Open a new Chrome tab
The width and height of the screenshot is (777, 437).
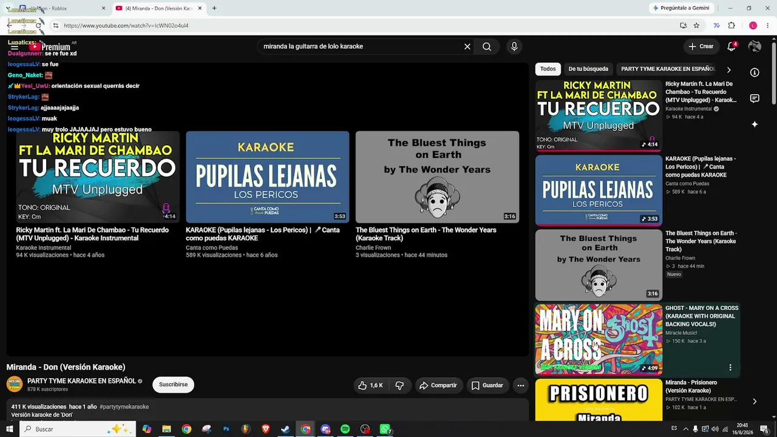tap(214, 8)
